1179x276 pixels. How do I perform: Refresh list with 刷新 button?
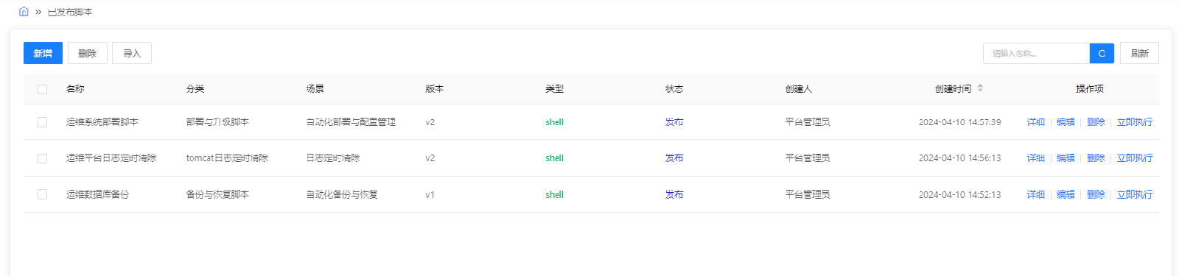point(1139,53)
